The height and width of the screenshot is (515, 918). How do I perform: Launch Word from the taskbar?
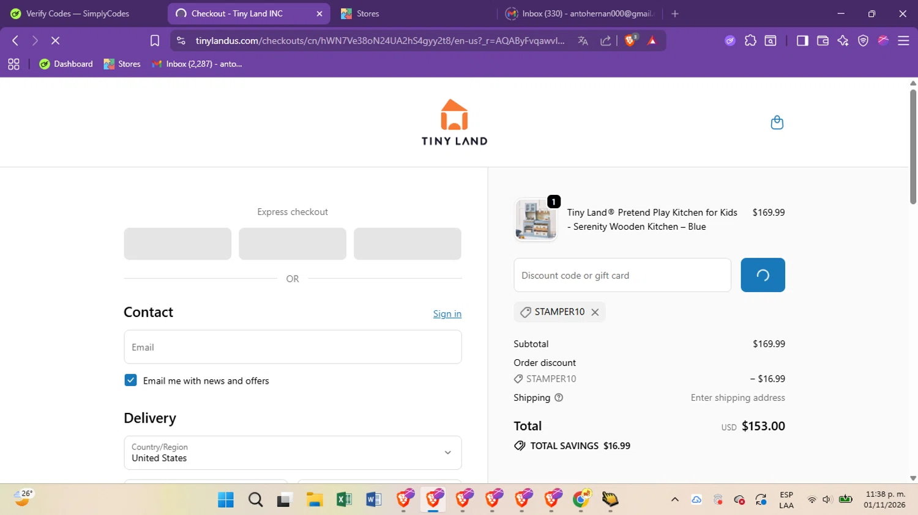coord(374,500)
